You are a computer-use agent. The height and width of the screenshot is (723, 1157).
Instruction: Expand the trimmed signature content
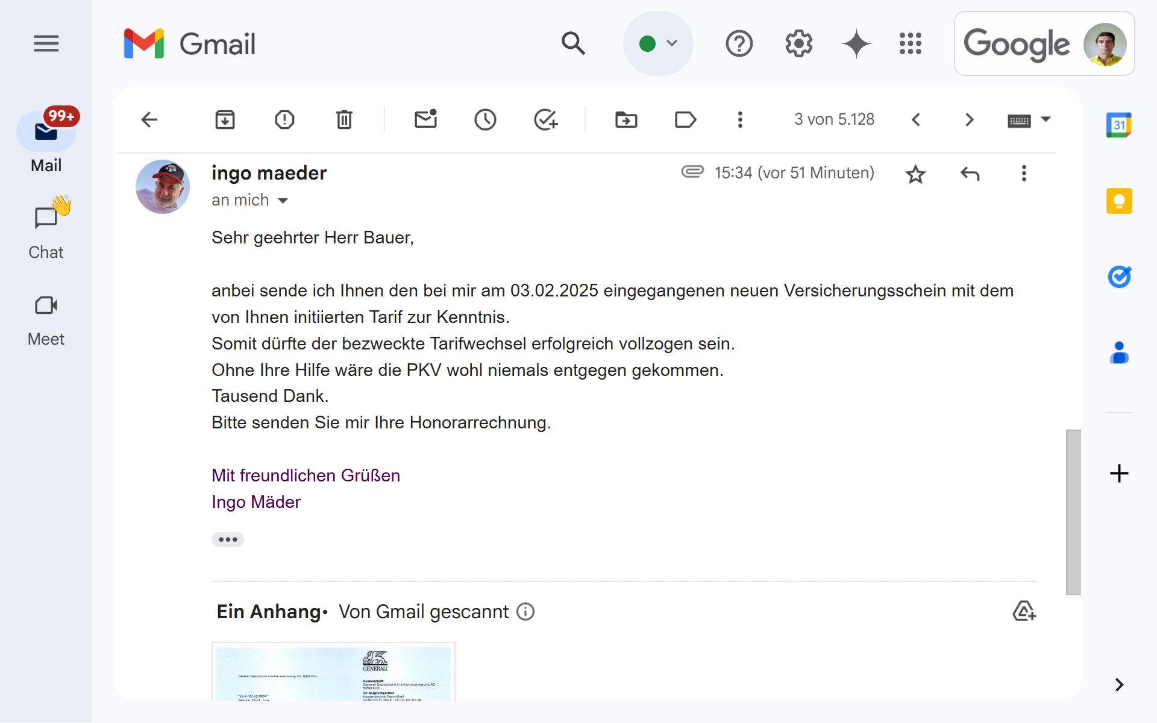coord(228,539)
